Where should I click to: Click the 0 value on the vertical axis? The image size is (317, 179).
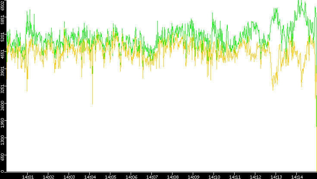point(3,172)
